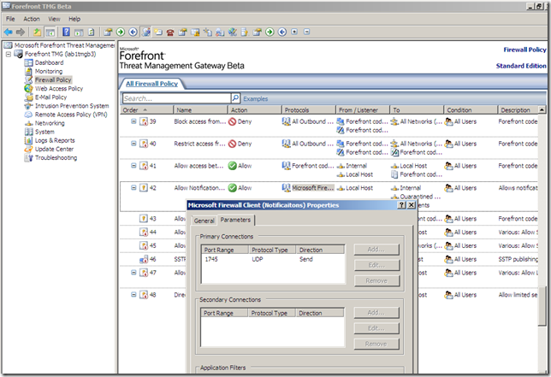Viewport: 551px width, 377px height.
Task: Click the blue Back arrow in toolbar
Action: click(9, 32)
